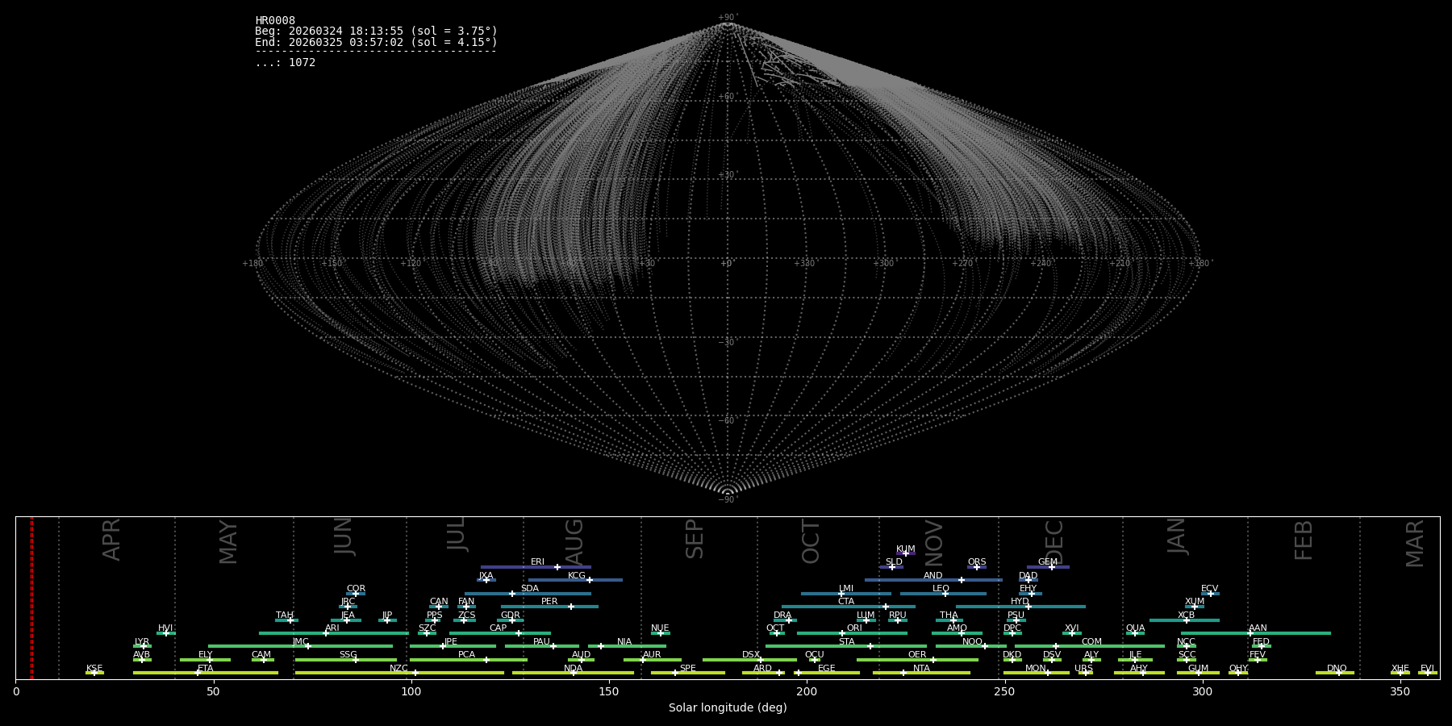Click the red dashed current solar longitude line

[31, 597]
